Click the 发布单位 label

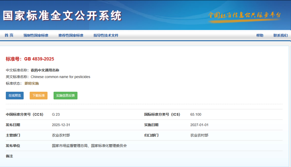[13, 146]
